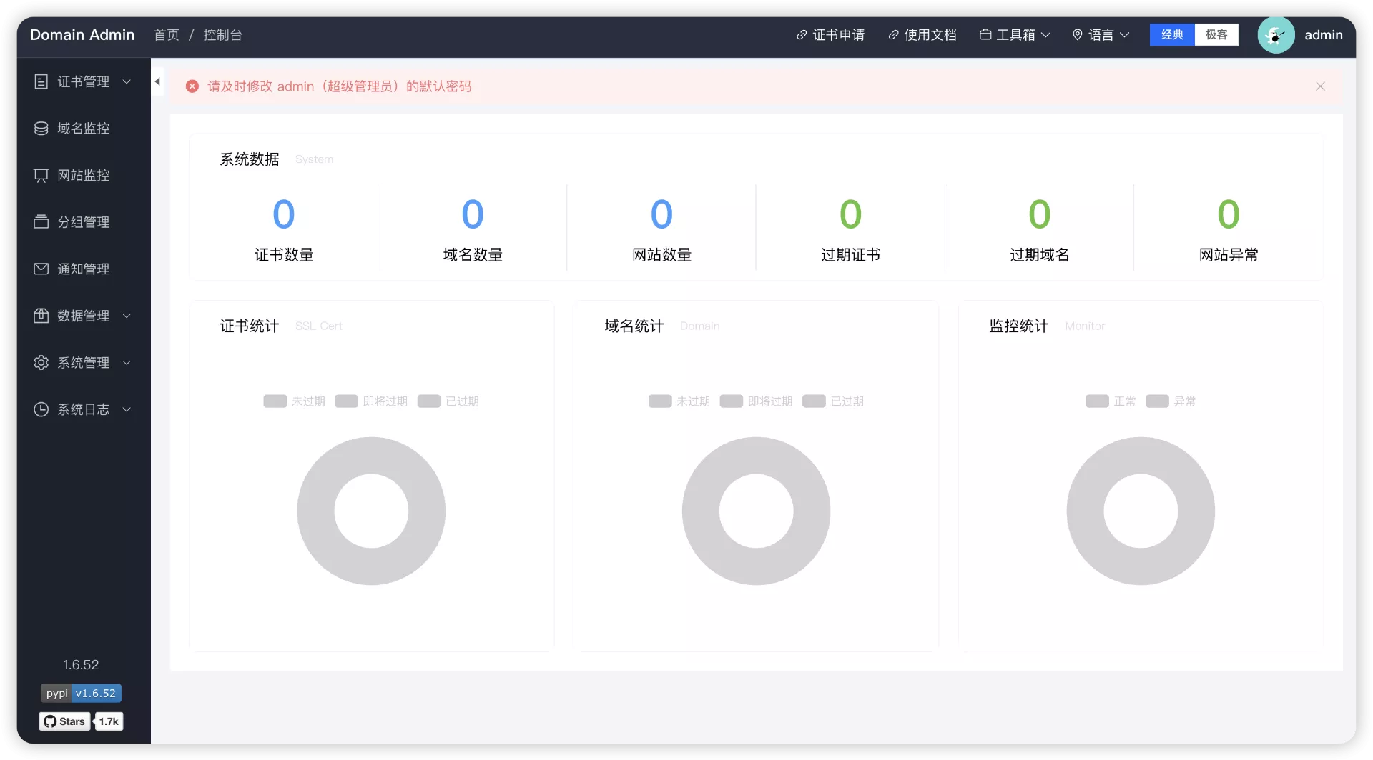1373x760 pixels.
Task: Go to 首页 breadcrumb
Action: point(167,35)
